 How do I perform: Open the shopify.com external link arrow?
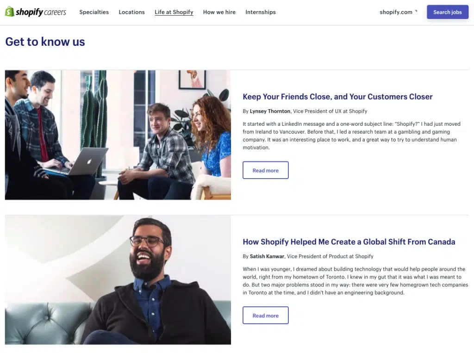pyautogui.click(x=416, y=11)
